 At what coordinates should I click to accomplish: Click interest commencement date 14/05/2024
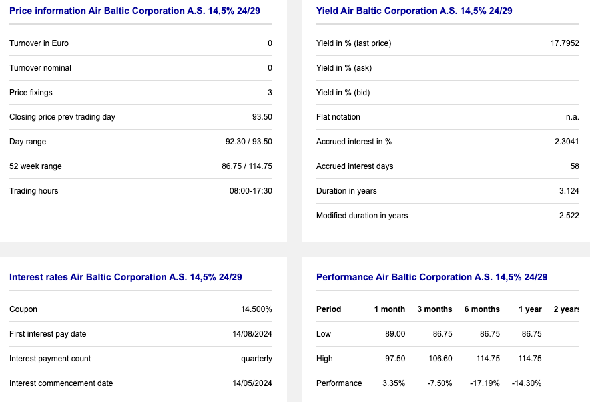tap(252, 383)
